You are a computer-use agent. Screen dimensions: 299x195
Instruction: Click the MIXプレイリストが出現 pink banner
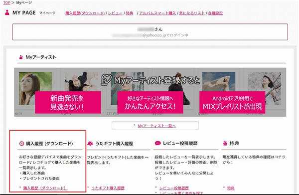(232, 102)
